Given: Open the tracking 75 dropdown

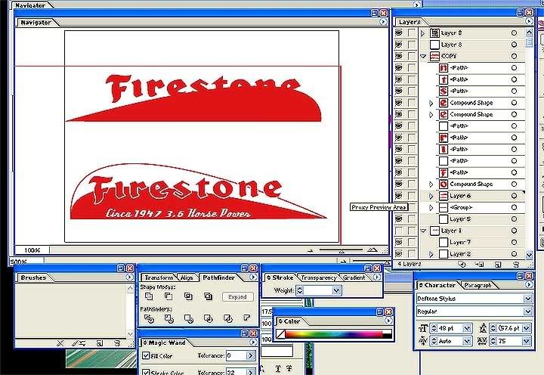Looking at the screenshot, I should [527, 341].
